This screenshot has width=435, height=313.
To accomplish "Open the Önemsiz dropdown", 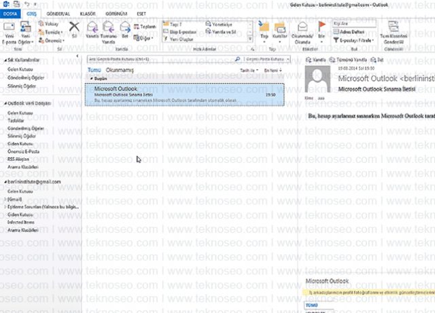I will click(x=52, y=41).
